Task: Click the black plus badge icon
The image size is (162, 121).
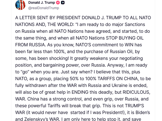Action: [x=63, y=3]
